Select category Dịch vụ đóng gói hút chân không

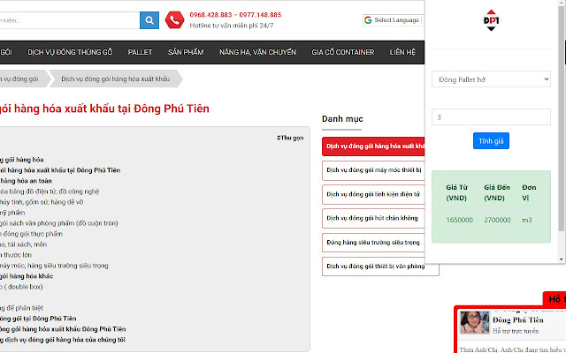click(x=373, y=218)
